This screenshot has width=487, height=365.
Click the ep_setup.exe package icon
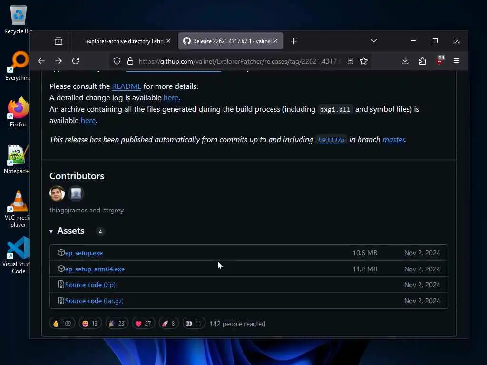pos(61,253)
